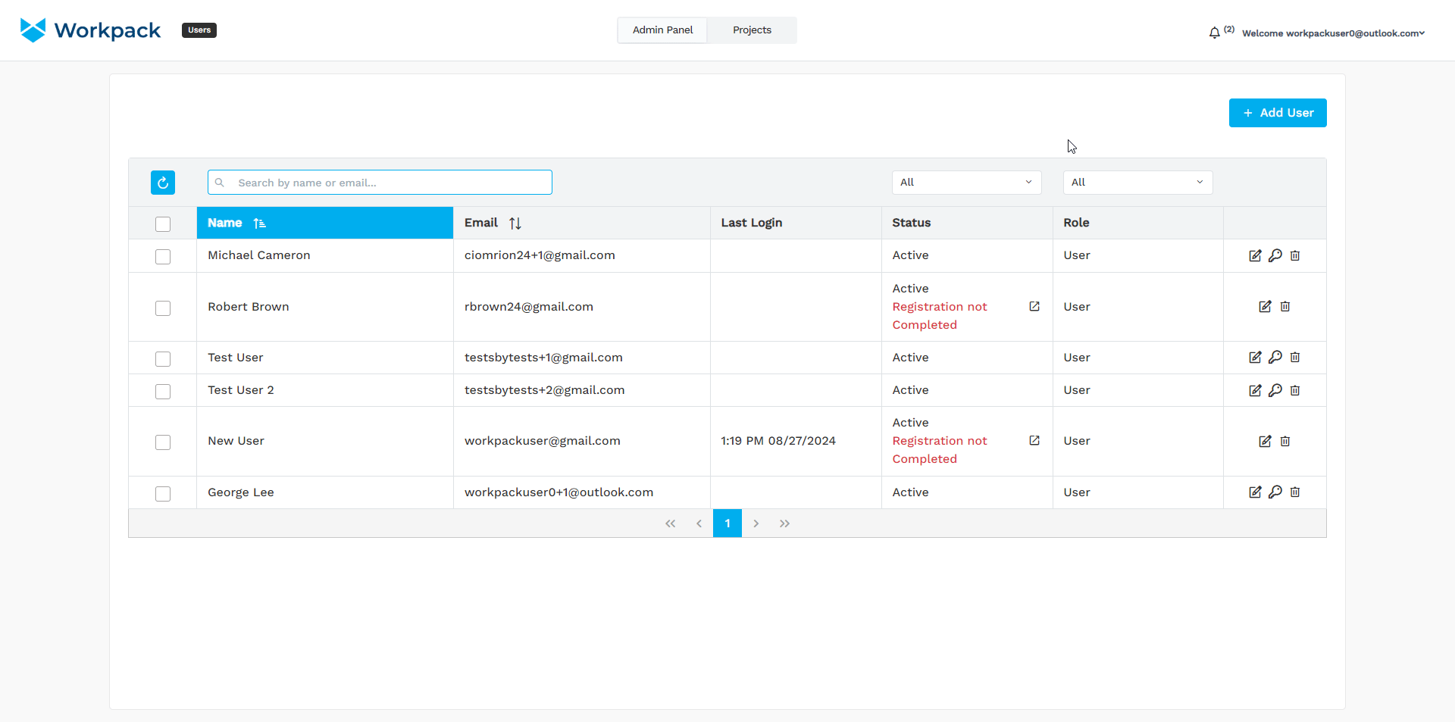Select George Lee's row checkbox
Viewport: 1455px width, 722px height.
pos(163,494)
